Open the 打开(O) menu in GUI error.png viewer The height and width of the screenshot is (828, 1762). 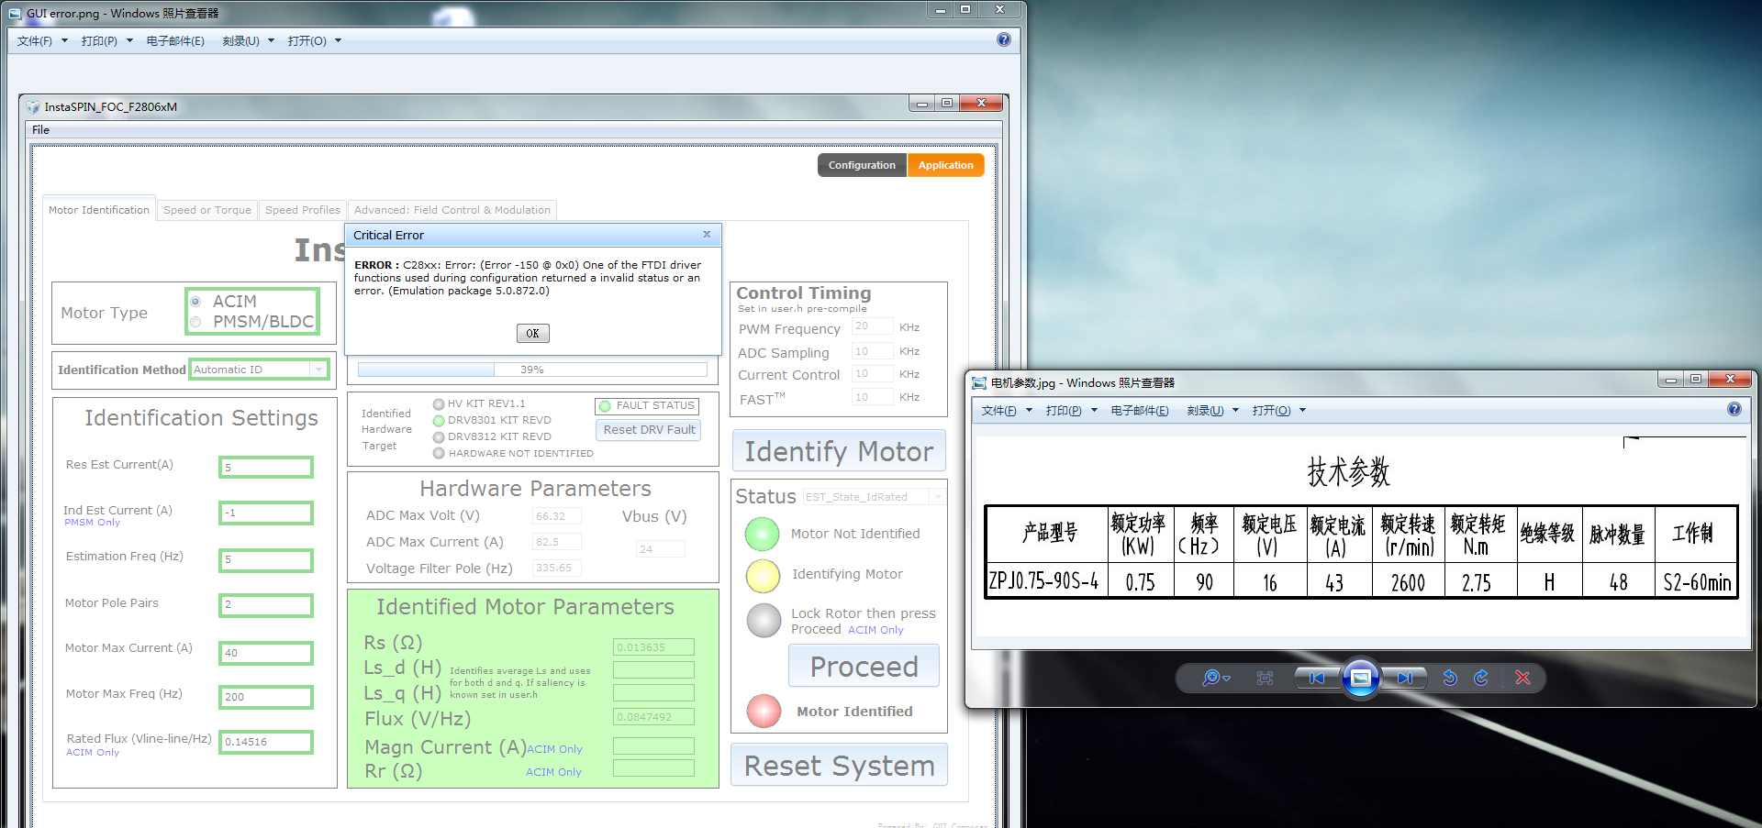pyautogui.click(x=315, y=41)
